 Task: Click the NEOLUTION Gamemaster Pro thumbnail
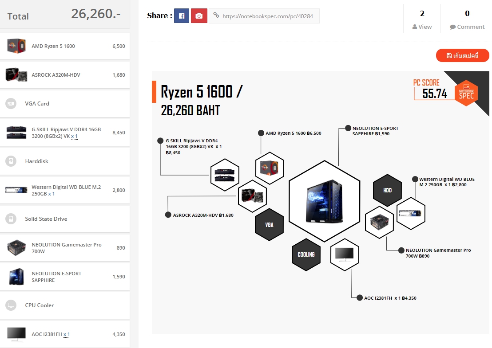tap(16, 247)
